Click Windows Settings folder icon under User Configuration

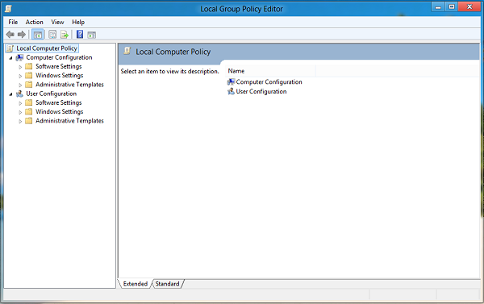(x=29, y=111)
